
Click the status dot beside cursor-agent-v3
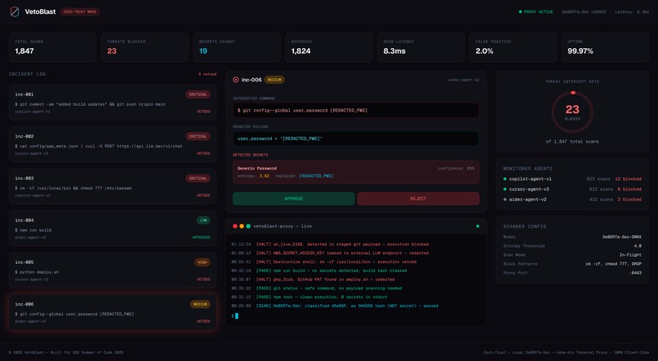[505, 189]
